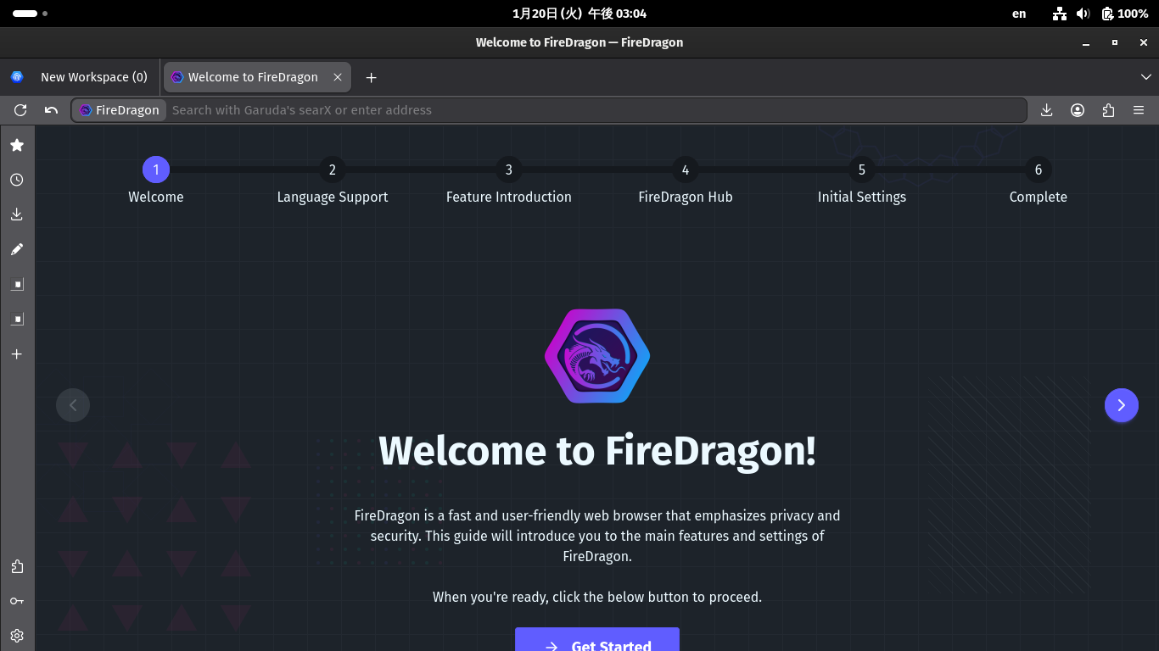Click the 'Welcome to FireDragon!' heading
1159x651 pixels.
(x=597, y=450)
